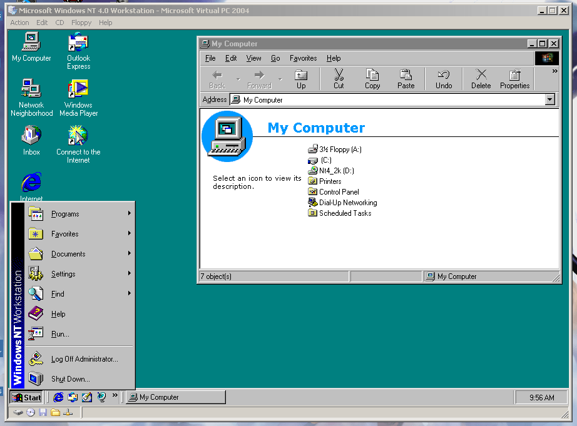The height and width of the screenshot is (426, 577).
Task: Open Forward button history dropdown arrow
Action: (x=280, y=79)
